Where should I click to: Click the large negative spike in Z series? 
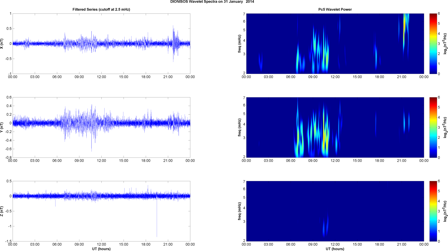point(157,217)
